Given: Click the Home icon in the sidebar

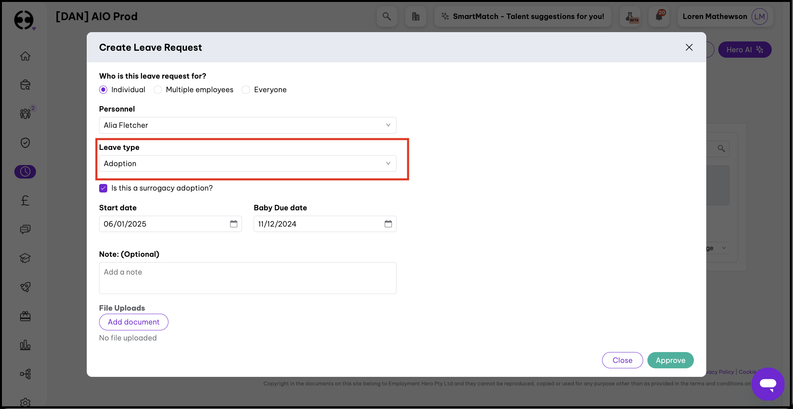Looking at the screenshot, I should (25, 56).
